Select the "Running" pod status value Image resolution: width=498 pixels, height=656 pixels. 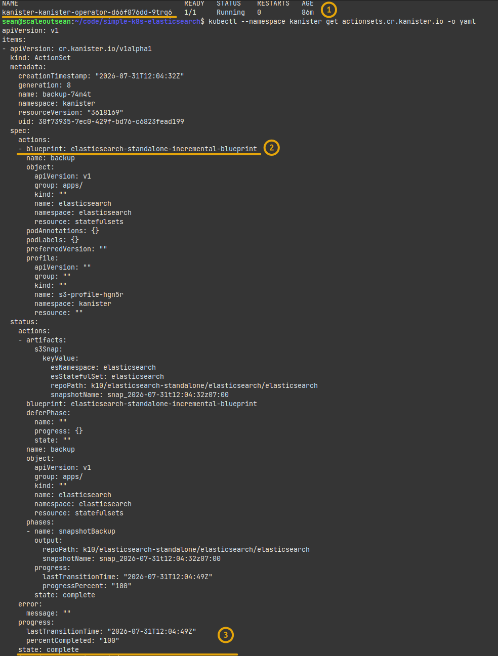(231, 12)
